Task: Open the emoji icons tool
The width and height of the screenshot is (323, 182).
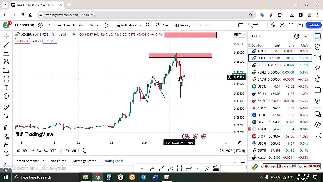Action: click(6, 96)
